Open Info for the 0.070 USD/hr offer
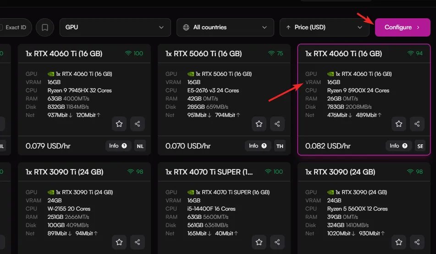 258,146
